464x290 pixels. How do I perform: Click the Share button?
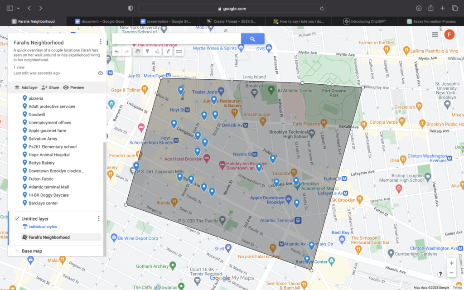(50, 87)
